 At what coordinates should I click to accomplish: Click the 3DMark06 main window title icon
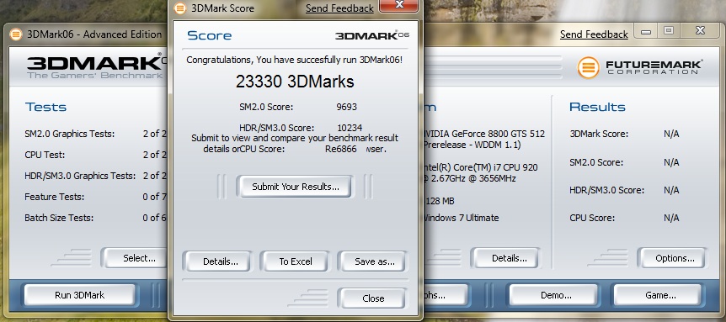pyautogui.click(x=16, y=34)
